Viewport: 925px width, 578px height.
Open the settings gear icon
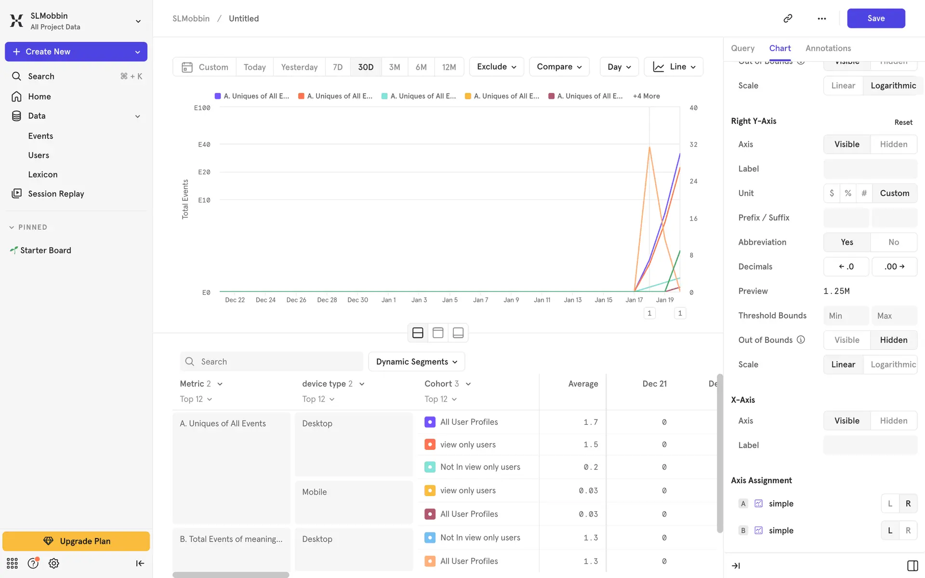(54, 563)
